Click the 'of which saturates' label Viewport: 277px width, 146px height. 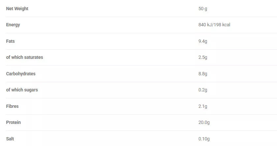click(x=25, y=57)
